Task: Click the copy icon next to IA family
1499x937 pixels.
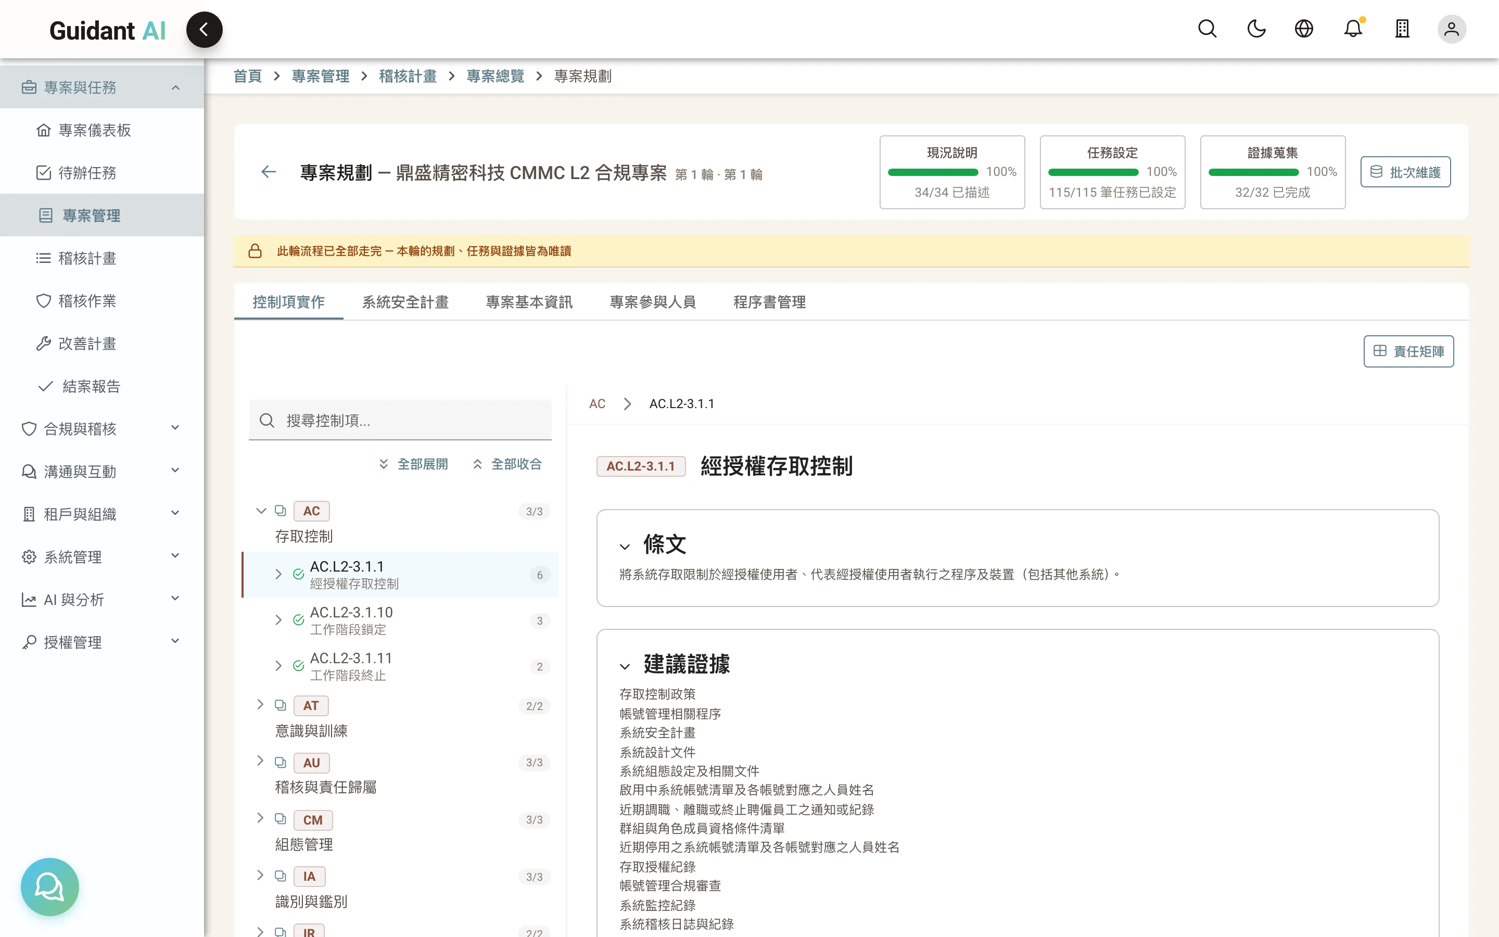Action: click(281, 876)
